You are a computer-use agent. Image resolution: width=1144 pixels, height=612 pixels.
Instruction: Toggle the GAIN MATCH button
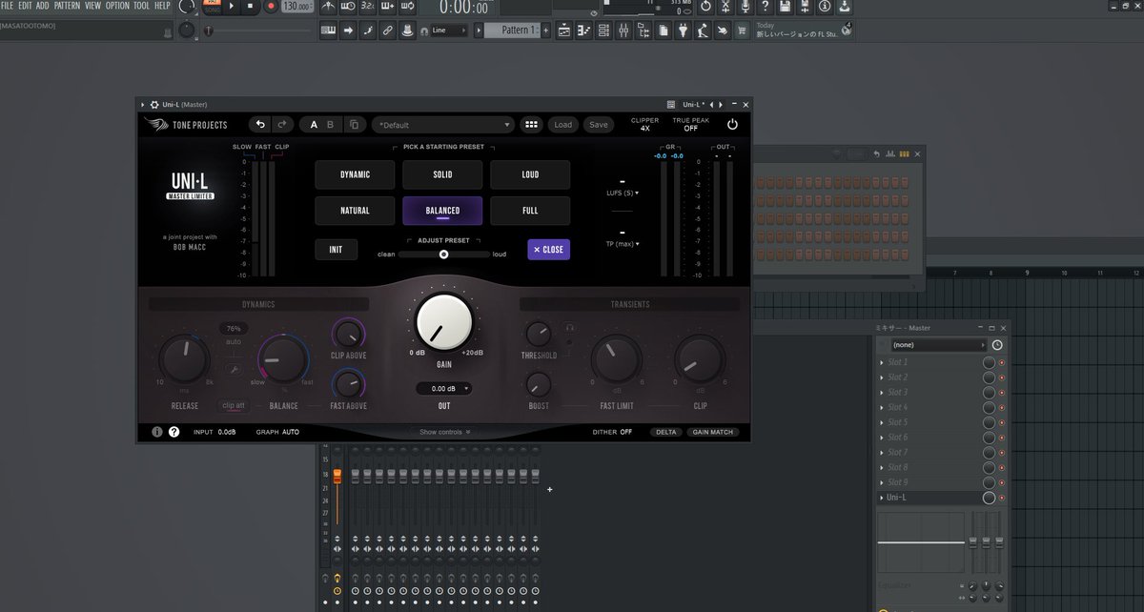coord(712,432)
